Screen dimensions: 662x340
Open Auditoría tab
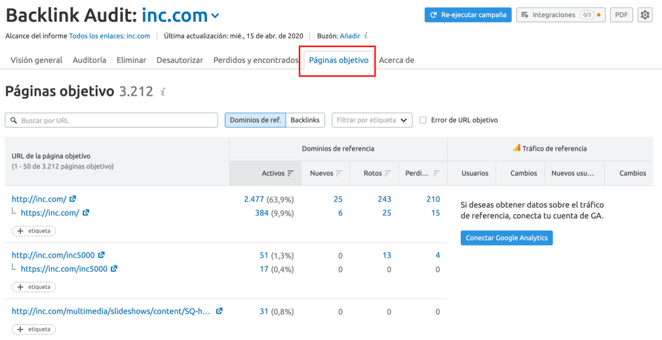[x=90, y=60]
